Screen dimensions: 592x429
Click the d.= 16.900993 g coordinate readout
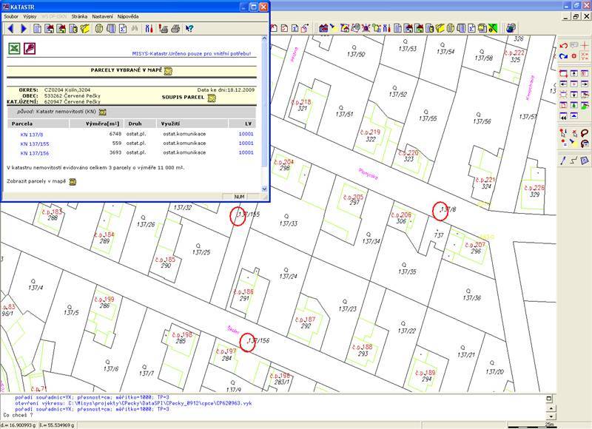coord(19,425)
